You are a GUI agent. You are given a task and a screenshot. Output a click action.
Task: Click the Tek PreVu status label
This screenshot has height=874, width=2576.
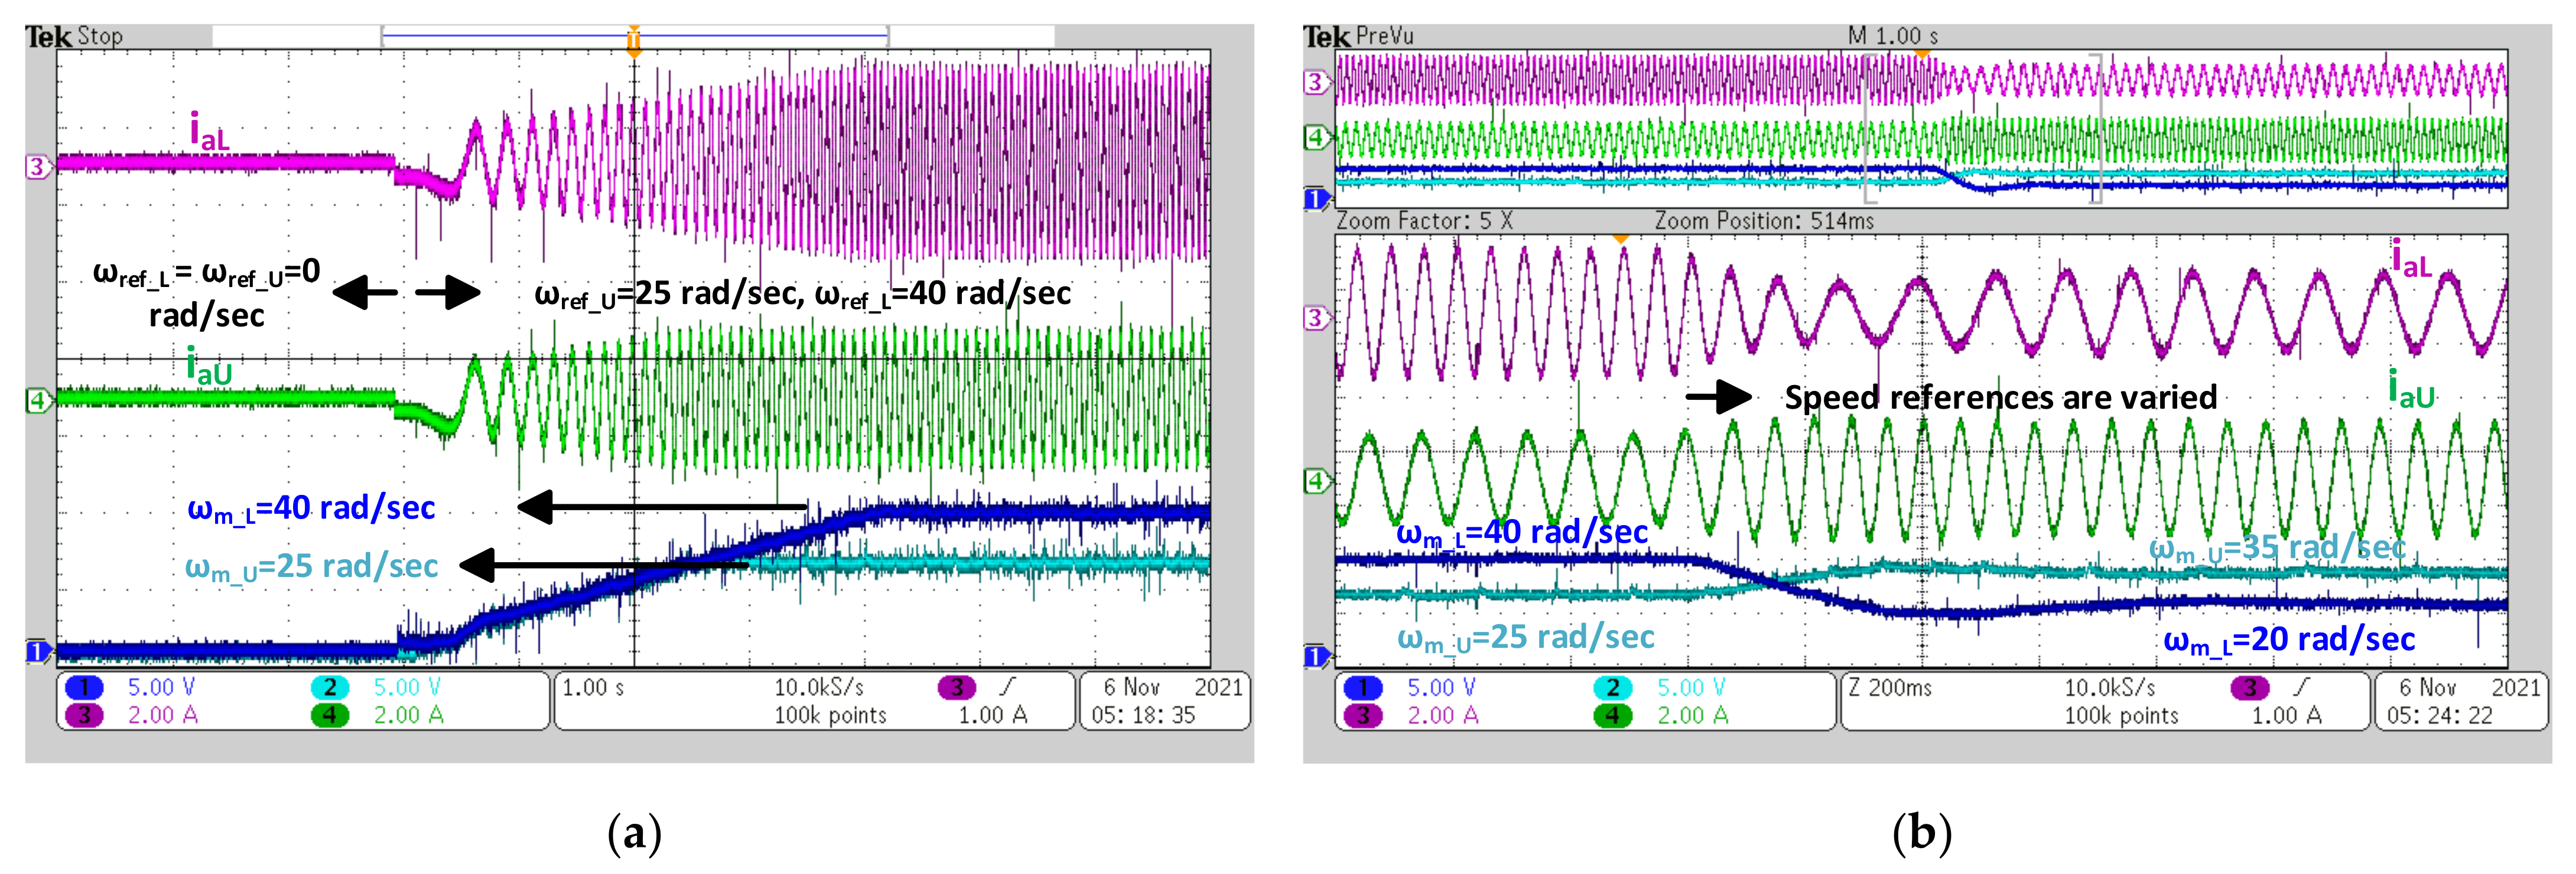[x=1358, y=37]
